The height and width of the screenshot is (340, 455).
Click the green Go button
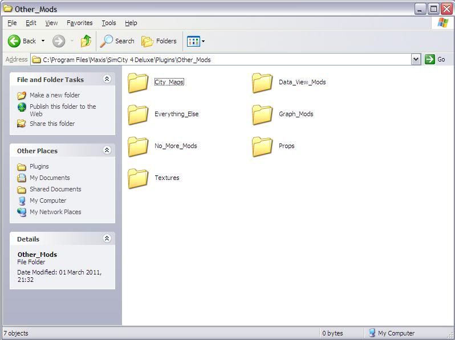435,59
